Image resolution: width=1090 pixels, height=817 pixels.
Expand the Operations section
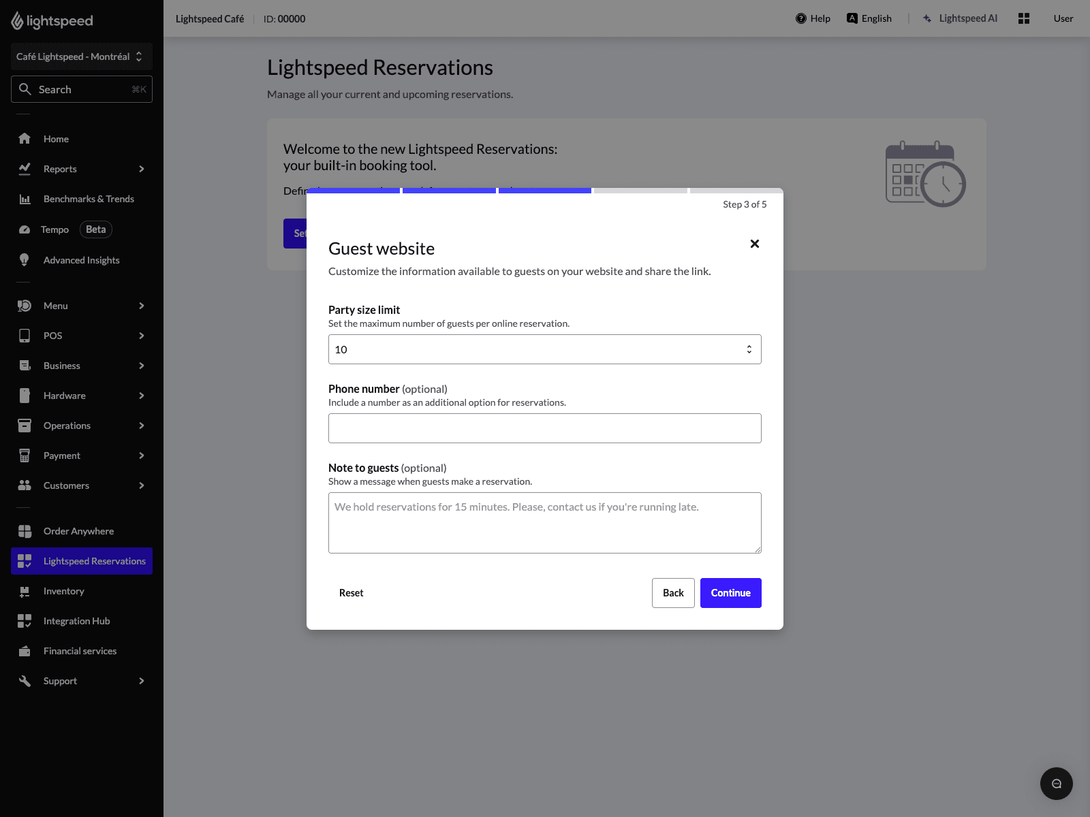[67, 425]
